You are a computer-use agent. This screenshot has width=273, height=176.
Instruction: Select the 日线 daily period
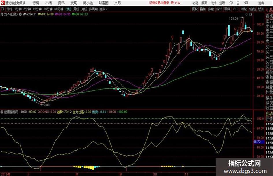[68, 9]
